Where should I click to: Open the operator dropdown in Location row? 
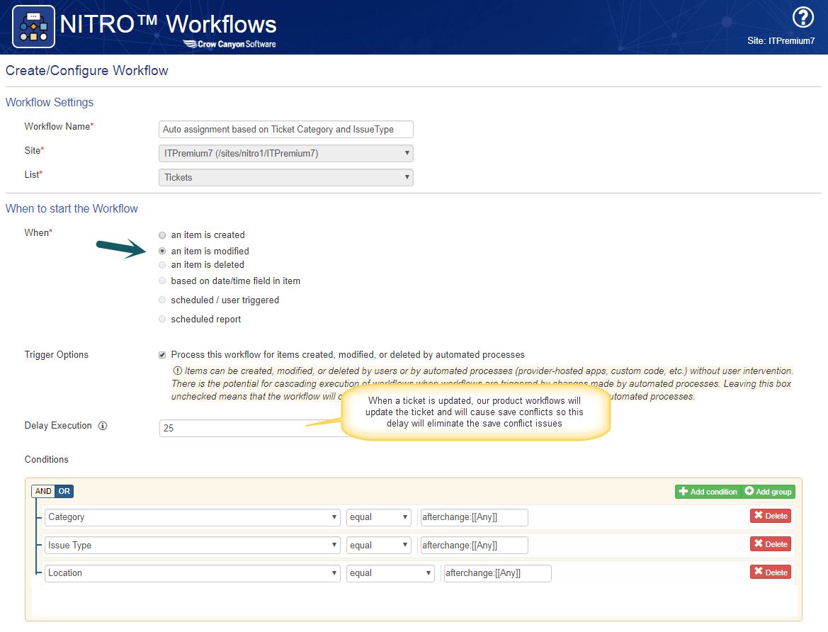(390, 573)
